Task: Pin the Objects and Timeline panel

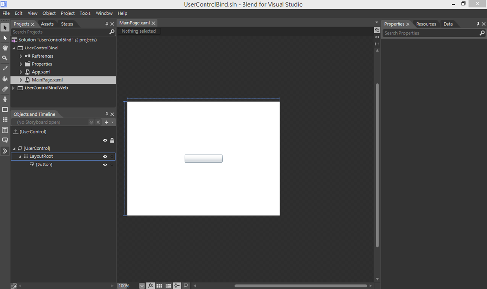Action: tap(107, 114)
